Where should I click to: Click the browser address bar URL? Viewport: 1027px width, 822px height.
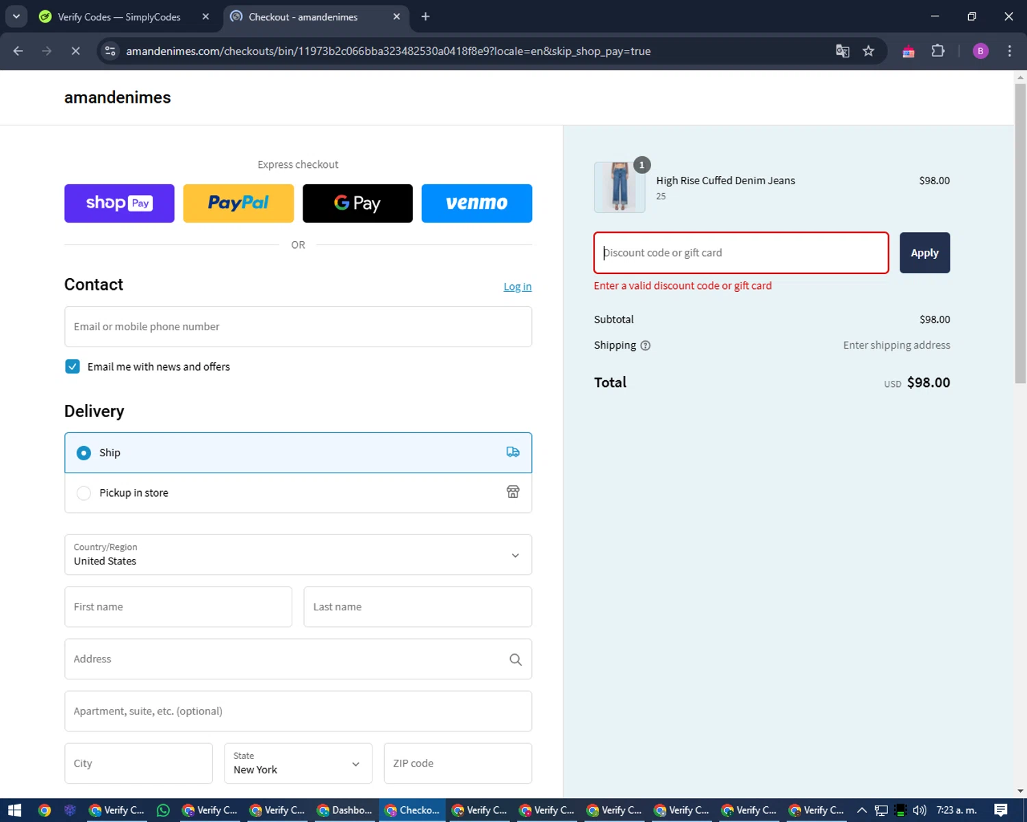(x=388, y=51)
